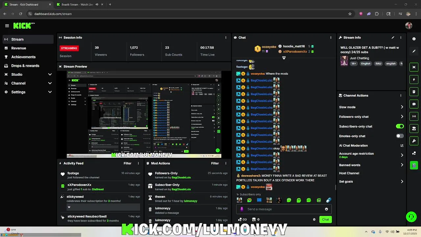Open the Channel Actions three-dot menu
The width and height of the screenshot is (421, 237).
click(x=401, y=95)
